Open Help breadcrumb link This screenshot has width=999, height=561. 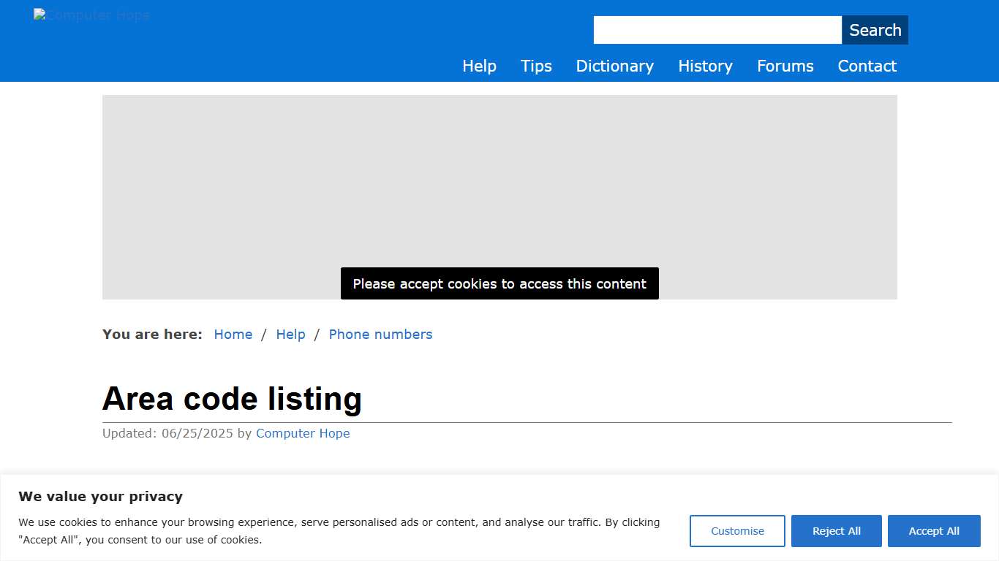pyautogui.click(x=290, y=334)
